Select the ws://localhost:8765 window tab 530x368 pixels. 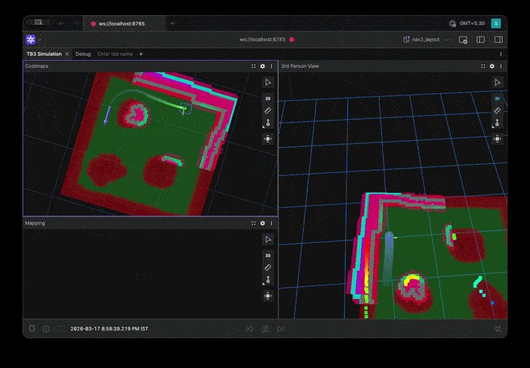[x=125, y=24]
